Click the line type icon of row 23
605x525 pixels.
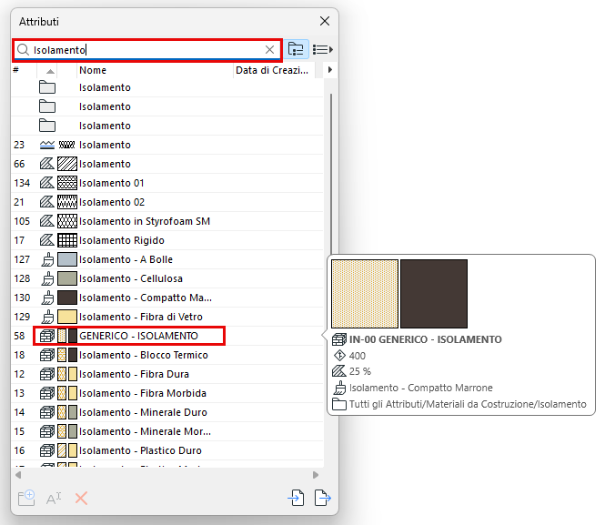tap(47, 145)
